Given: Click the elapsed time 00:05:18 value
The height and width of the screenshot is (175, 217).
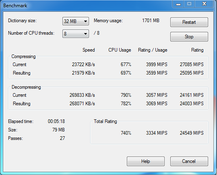Looking at the screenshot, I should [x=56, y=121].
